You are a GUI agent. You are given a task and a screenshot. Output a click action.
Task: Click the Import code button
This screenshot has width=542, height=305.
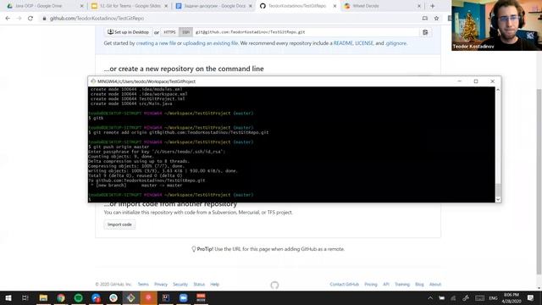coord(119,225)
